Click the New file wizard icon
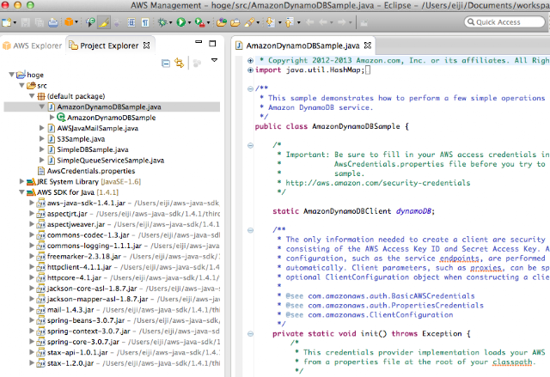 click(x=6, y=23)
